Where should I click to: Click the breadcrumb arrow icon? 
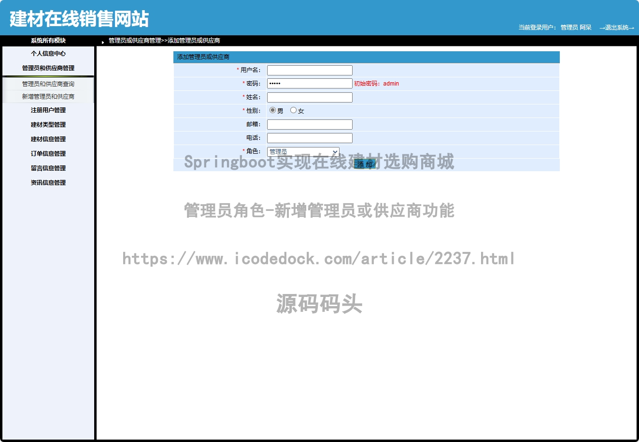(103, 42)
